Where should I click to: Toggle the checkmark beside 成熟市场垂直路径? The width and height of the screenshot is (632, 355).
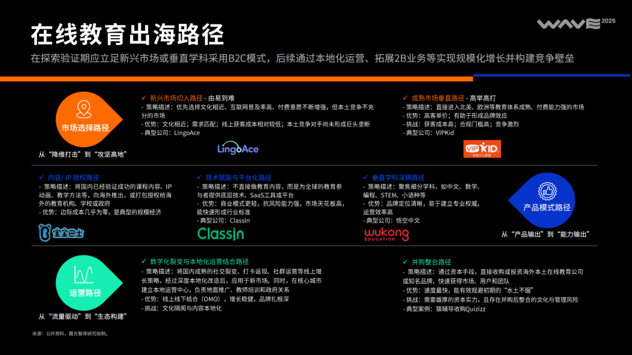pyautogui.click(x=404, y=98)
